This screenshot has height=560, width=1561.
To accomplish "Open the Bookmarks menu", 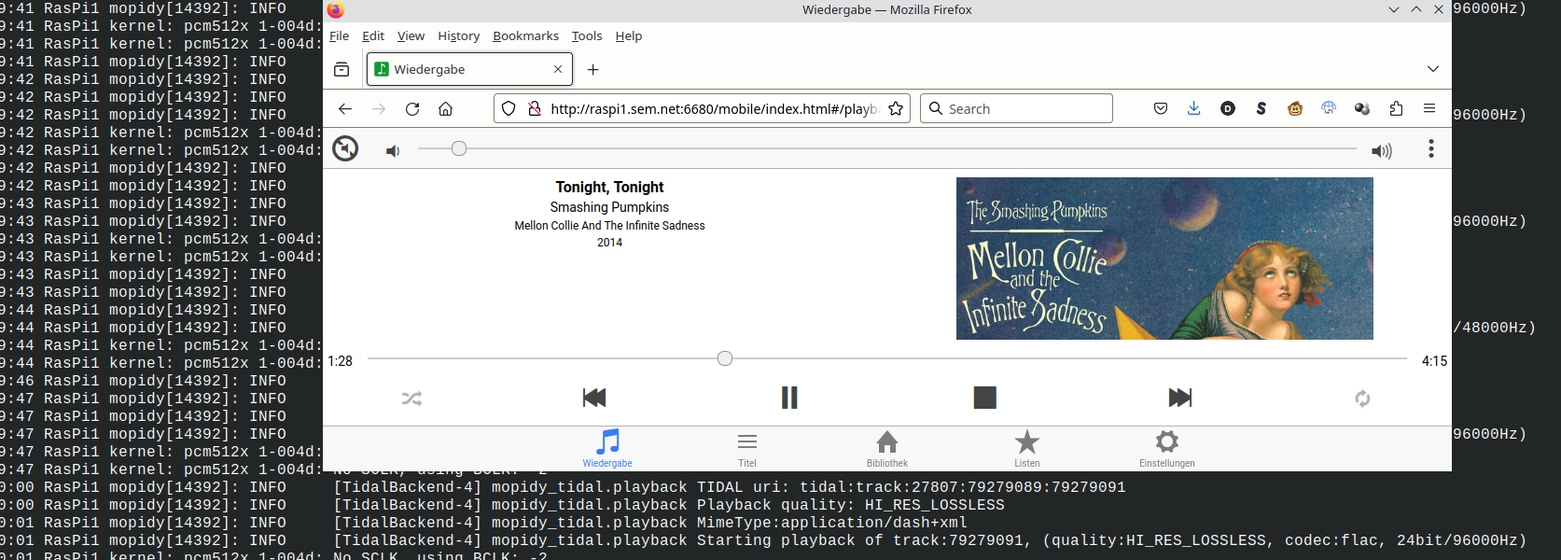I will tap(525, 35).
